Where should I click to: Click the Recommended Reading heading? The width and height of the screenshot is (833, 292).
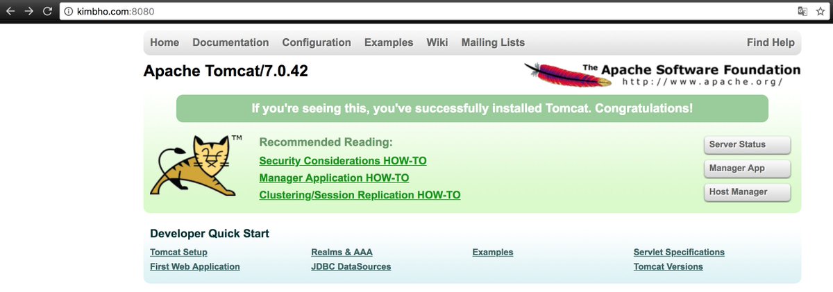(x=326, y=142)
